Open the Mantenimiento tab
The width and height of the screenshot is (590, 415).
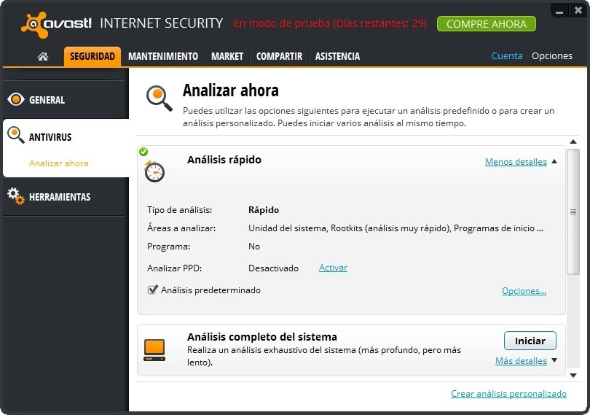[163, 57]
